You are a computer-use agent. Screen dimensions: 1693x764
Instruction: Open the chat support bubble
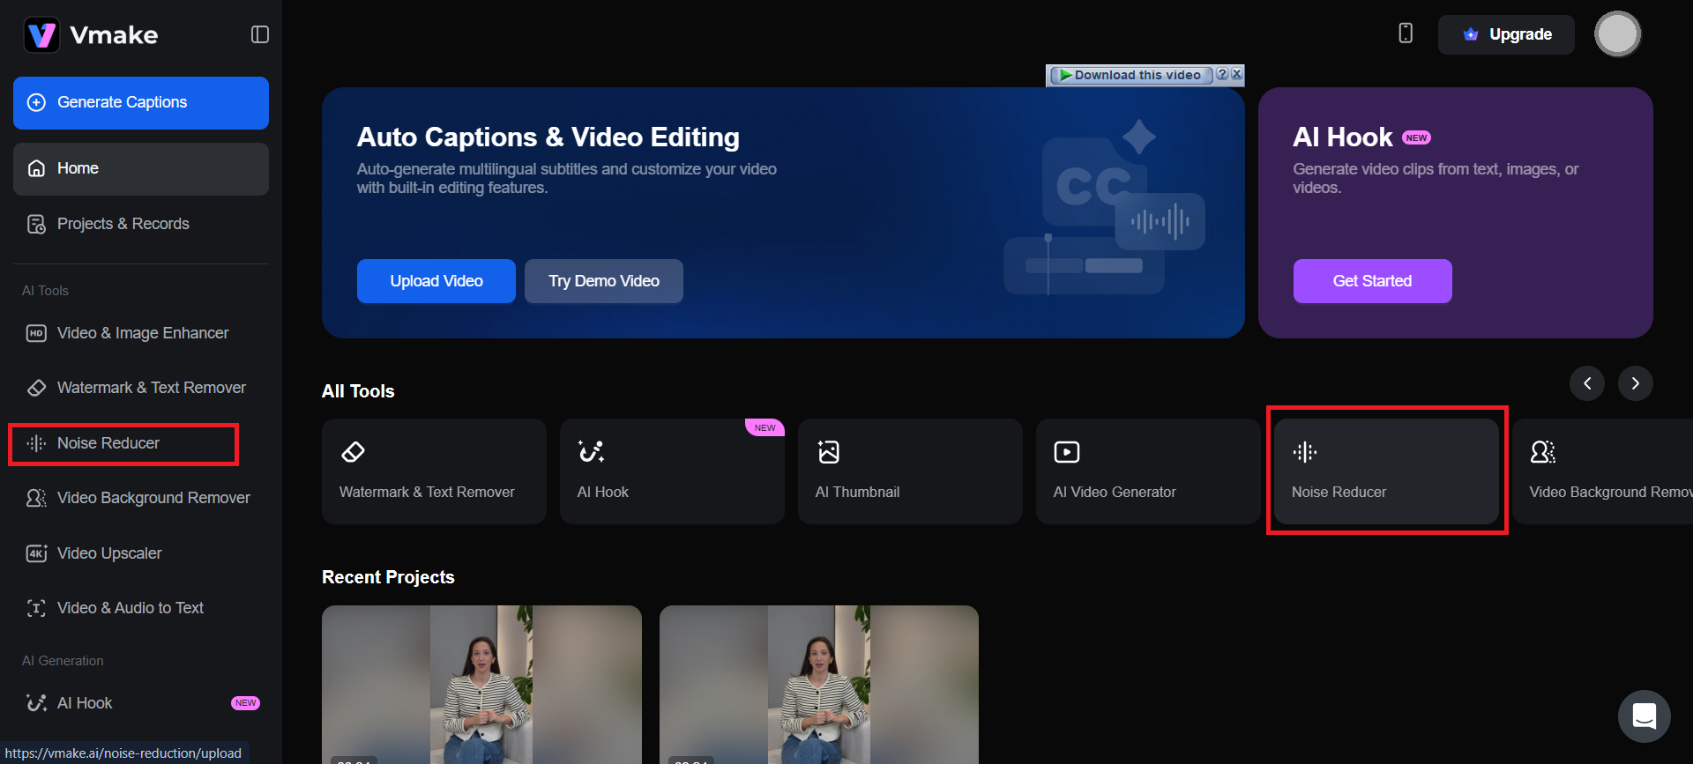tap(1644, 716)
